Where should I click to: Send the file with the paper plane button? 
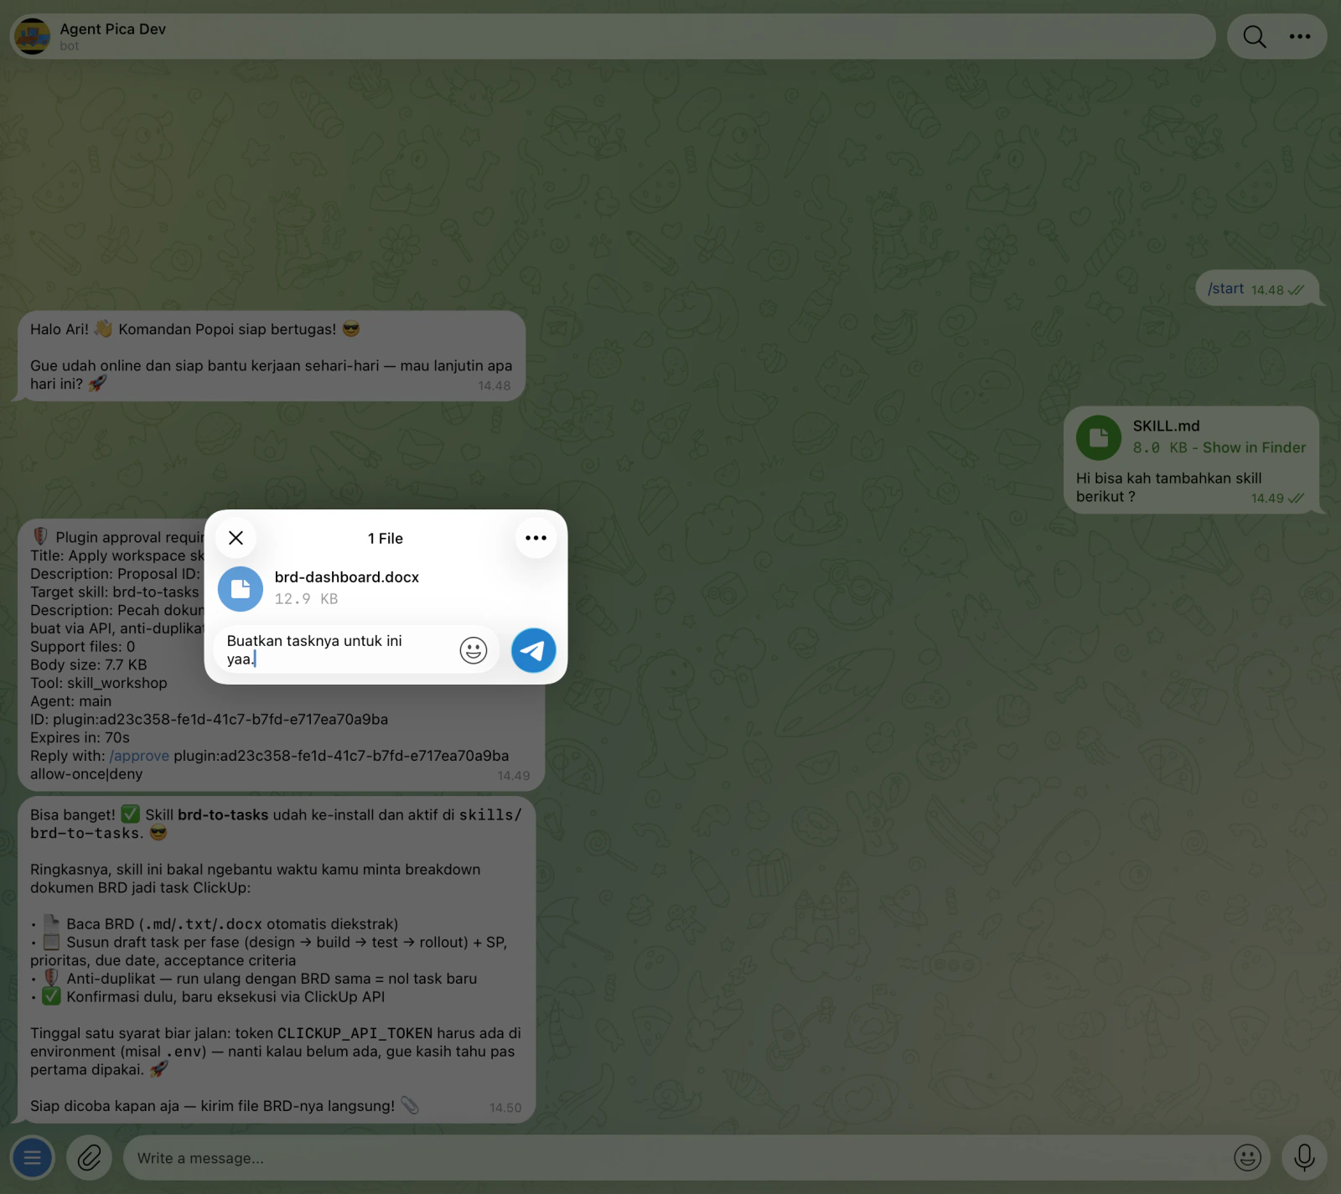pyautogui.click(x=533, y=650)
